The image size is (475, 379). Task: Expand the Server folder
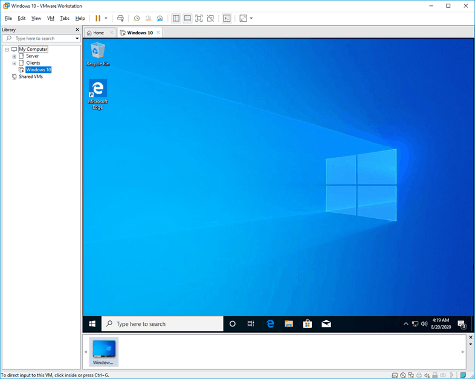(x=15, y=56)
